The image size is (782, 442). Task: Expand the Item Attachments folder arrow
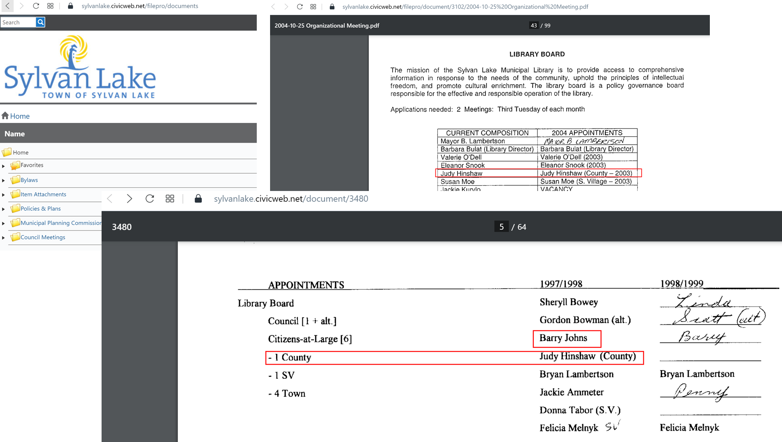[4, 195]
